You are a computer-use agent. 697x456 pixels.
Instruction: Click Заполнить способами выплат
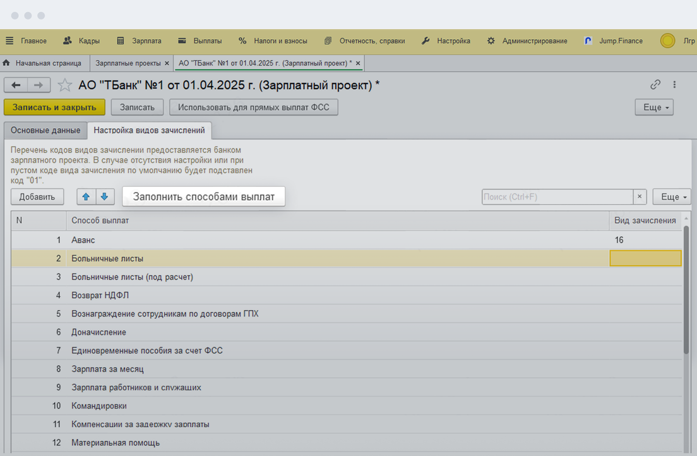[x=203, y=196]
